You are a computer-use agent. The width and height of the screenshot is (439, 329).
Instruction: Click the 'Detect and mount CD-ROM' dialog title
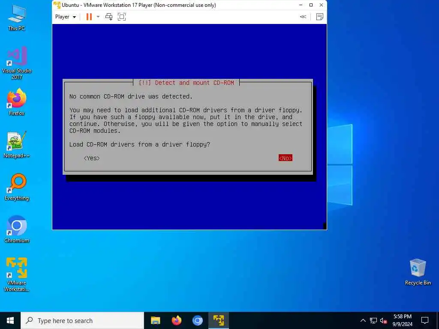click(x=186, y=83)
